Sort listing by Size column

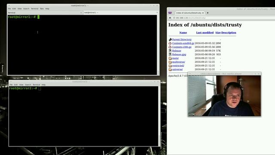[218, 33]
